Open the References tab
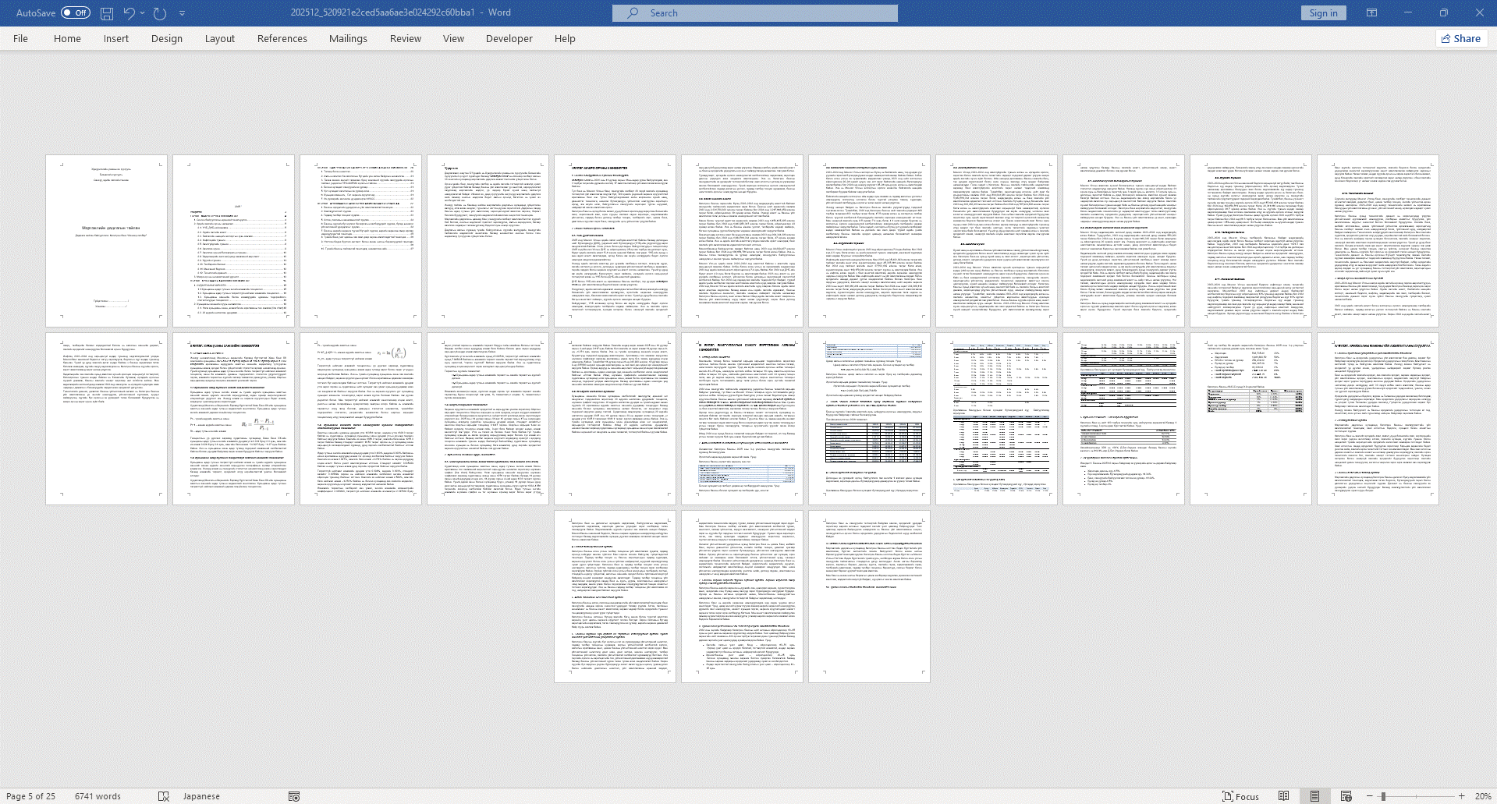 point(282,38)
